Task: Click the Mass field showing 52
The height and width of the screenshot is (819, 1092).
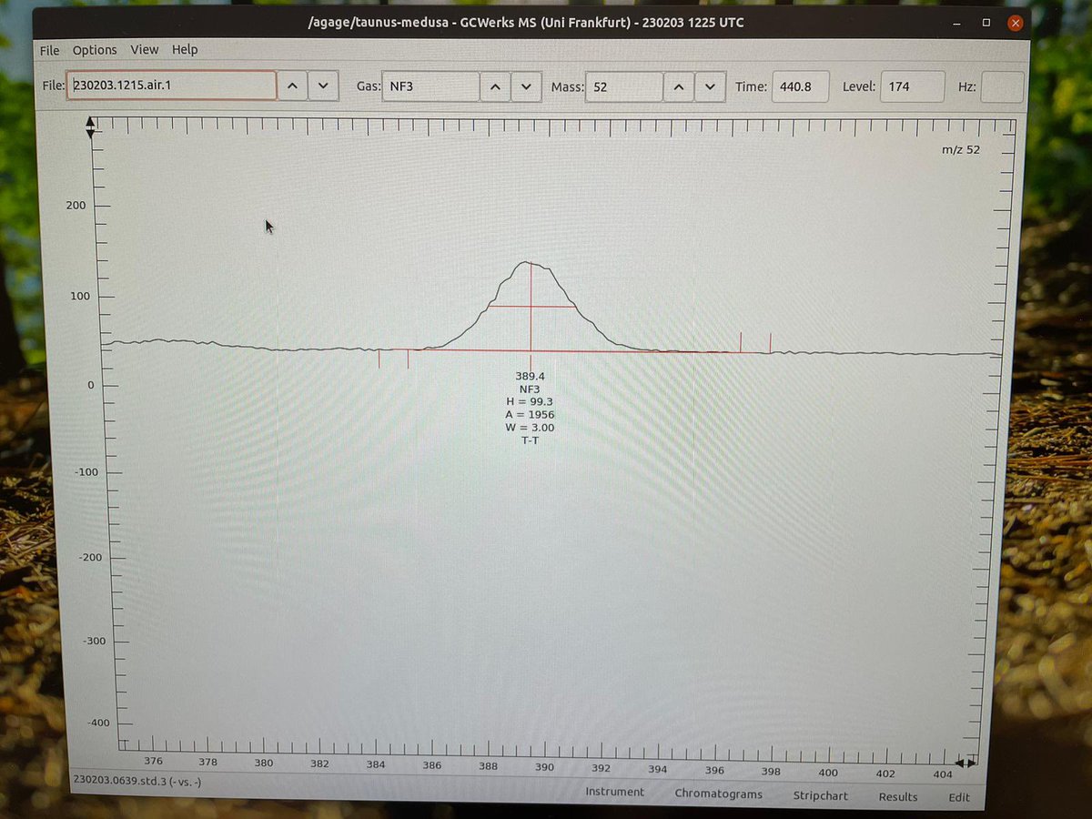Action: tap(624, 87)
